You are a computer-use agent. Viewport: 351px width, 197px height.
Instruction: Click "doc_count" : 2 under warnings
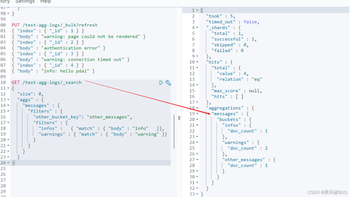pos(248,148)
